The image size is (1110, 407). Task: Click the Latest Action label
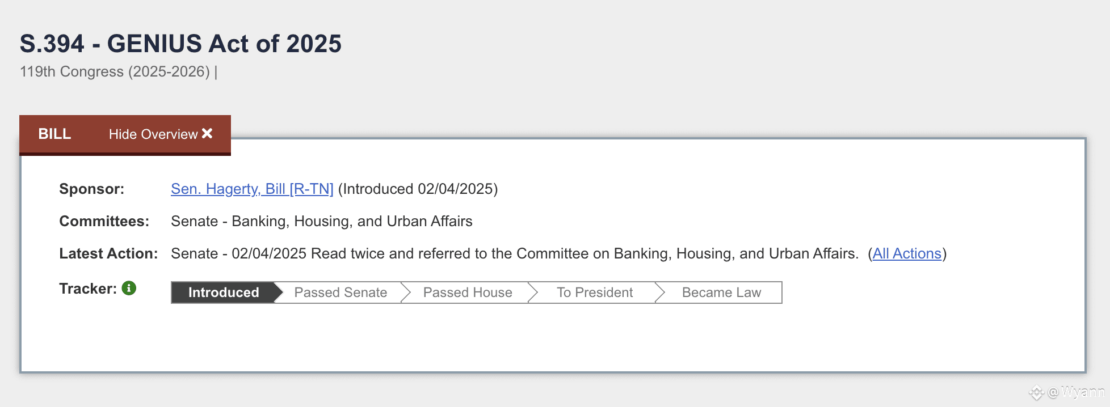tap(108, 253)
